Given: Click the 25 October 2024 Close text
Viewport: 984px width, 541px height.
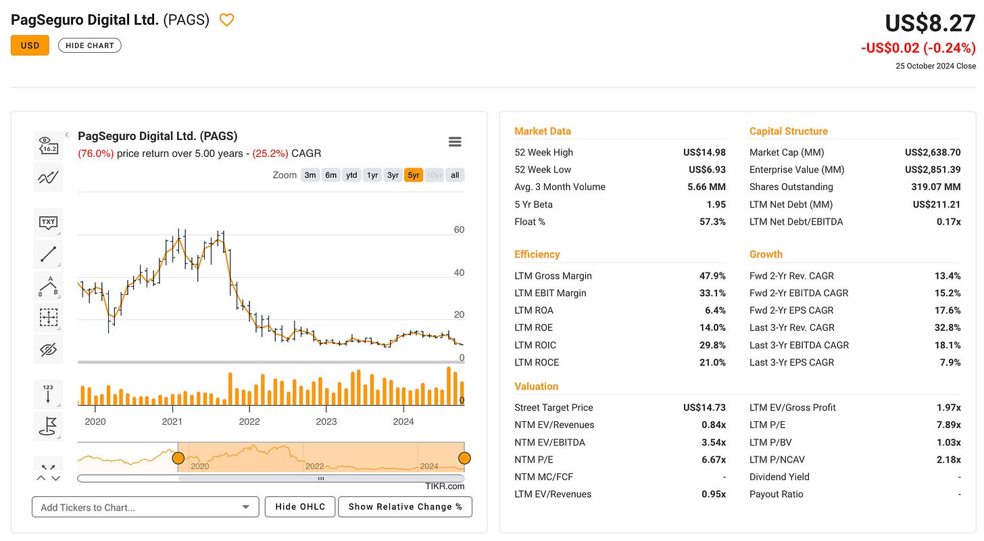Looking at the screenshot, I should (936, 66).
